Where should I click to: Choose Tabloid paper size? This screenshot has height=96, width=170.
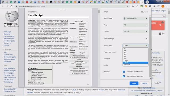coord(135,65)
